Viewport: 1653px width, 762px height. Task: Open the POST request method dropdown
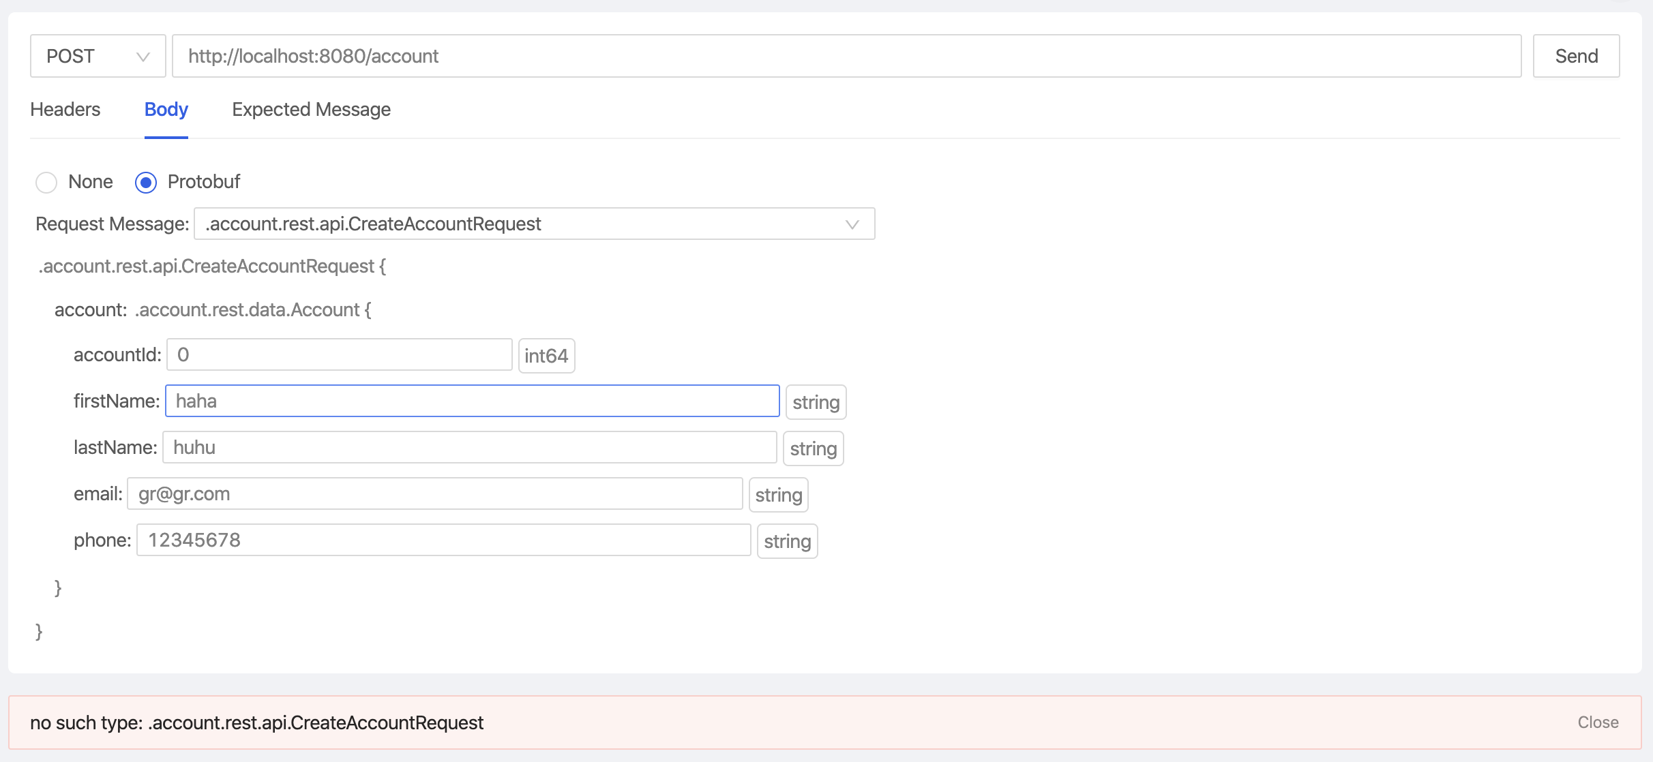coord(98,56)
